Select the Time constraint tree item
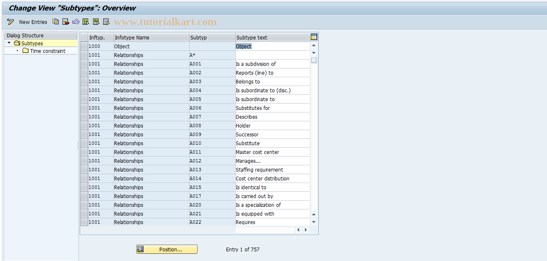This screenshot has height=261, width=547. [48, 51]
